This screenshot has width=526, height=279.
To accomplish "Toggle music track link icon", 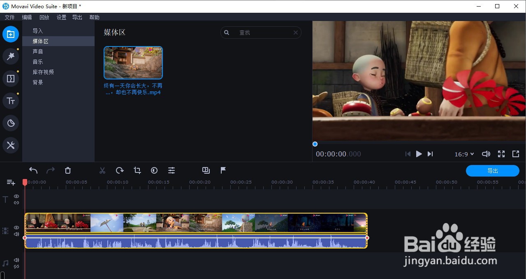I will click(x=16, y=267).
